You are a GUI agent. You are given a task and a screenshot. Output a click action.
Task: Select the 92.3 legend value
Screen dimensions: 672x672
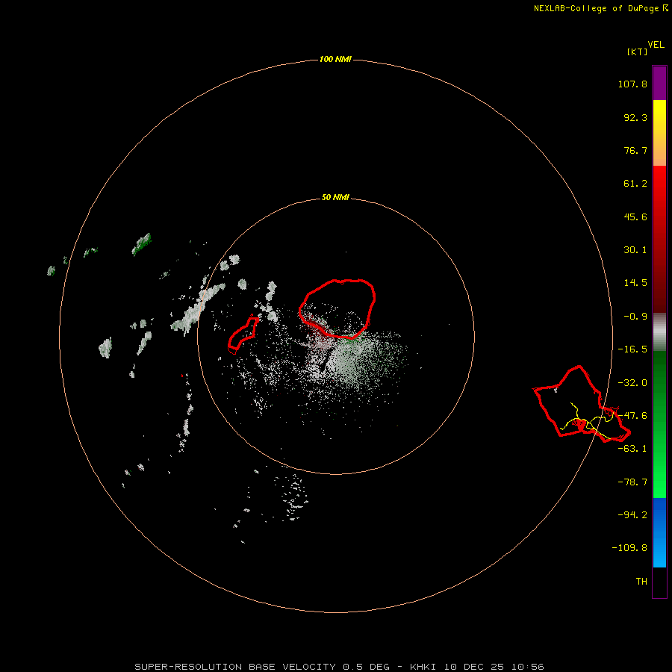[635, 117]
